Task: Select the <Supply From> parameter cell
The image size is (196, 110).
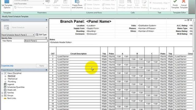Action: click(x=92, y=28)
